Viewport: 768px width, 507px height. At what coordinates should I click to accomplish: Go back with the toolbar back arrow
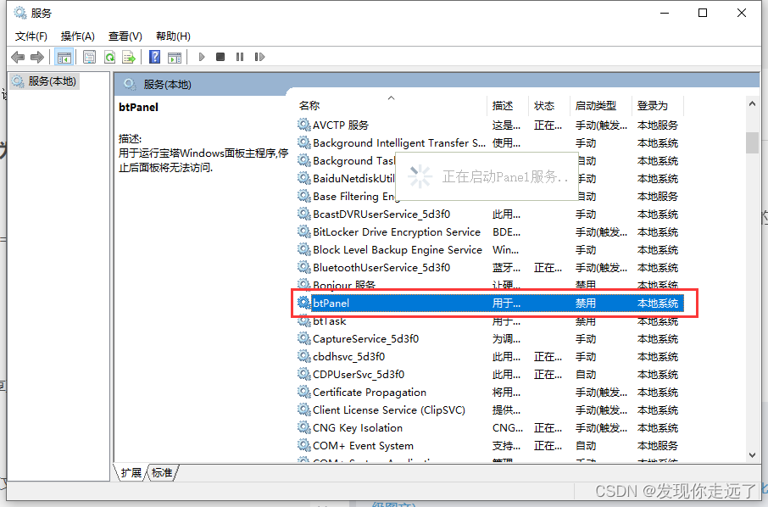tap(18, 58)
